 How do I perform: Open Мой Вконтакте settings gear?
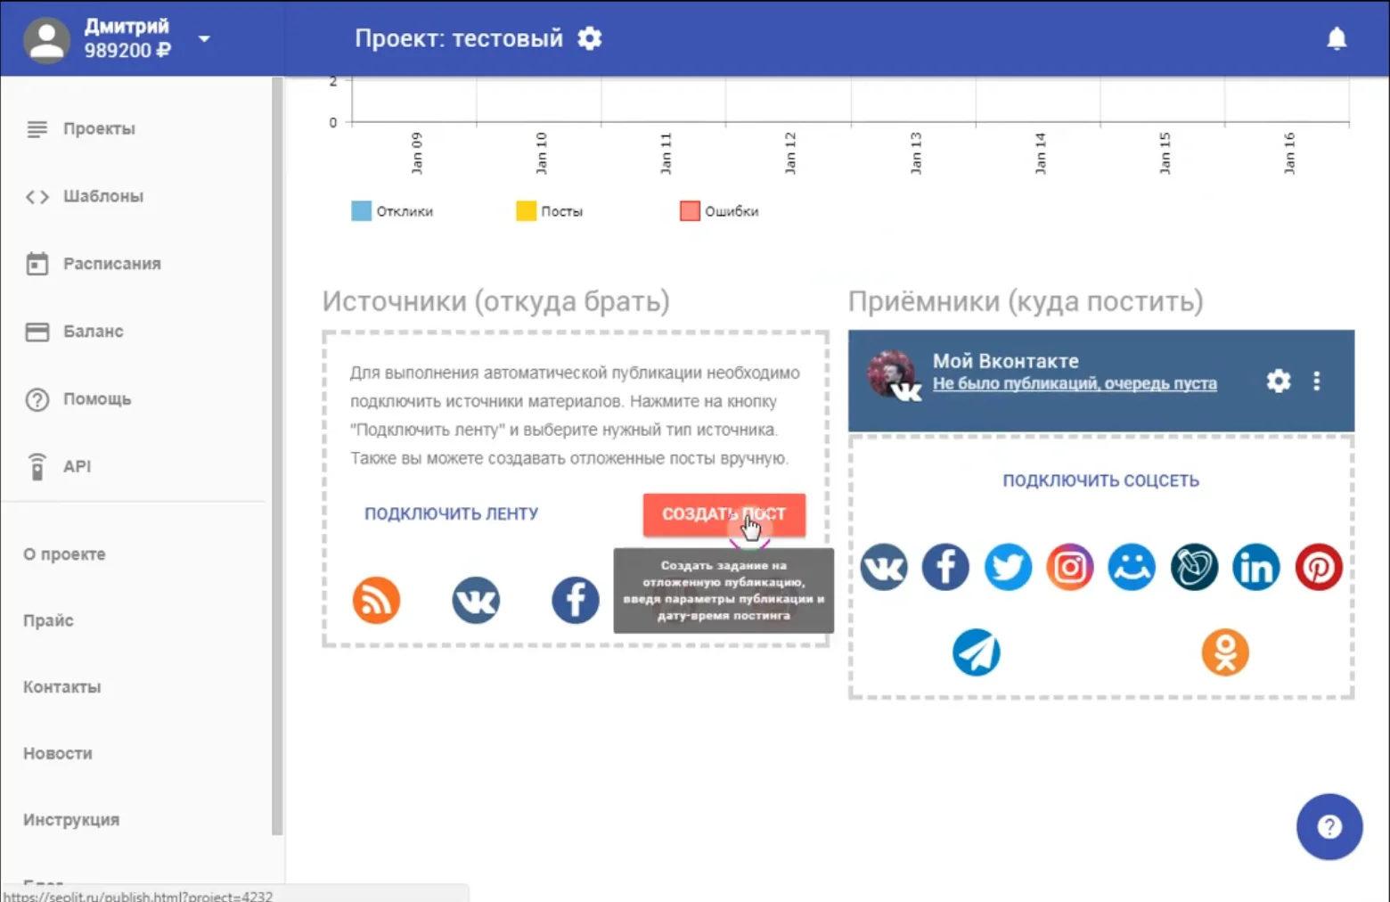[1279, 381]
